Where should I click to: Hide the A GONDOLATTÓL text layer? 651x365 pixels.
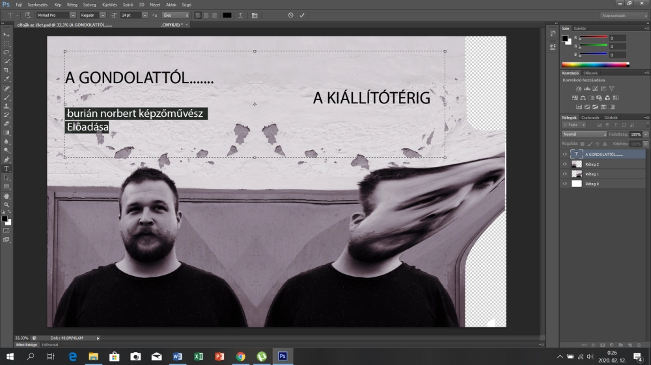point(564,155)
